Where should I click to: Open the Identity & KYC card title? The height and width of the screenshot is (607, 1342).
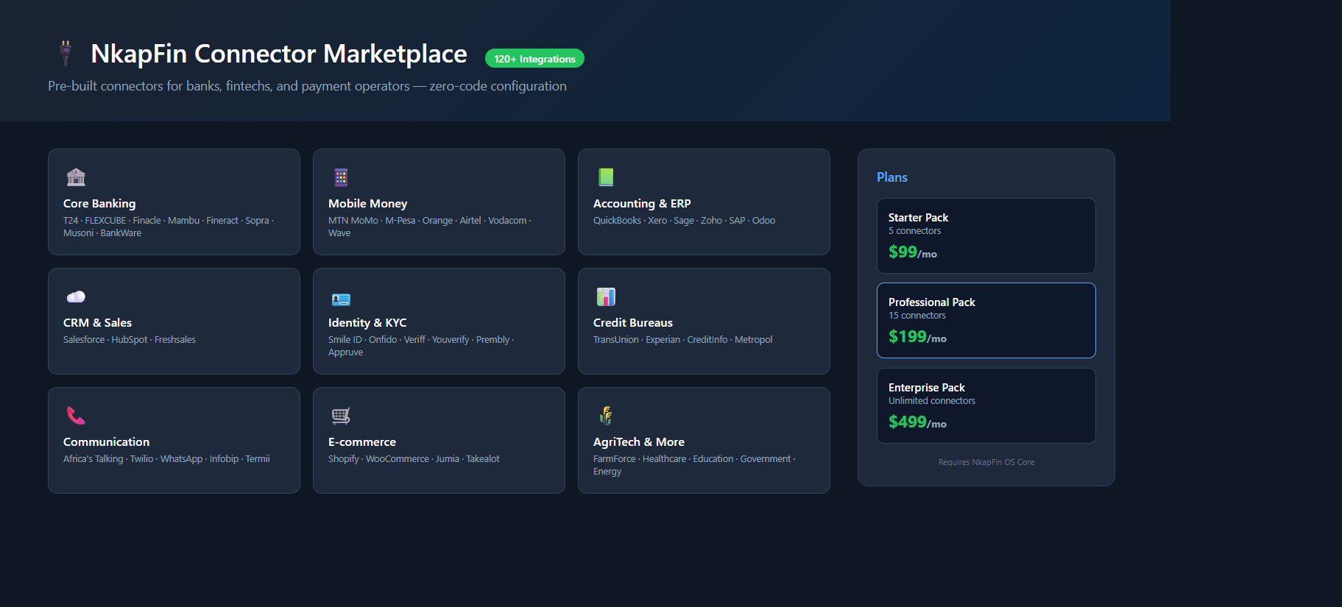(x=367, y=323)
